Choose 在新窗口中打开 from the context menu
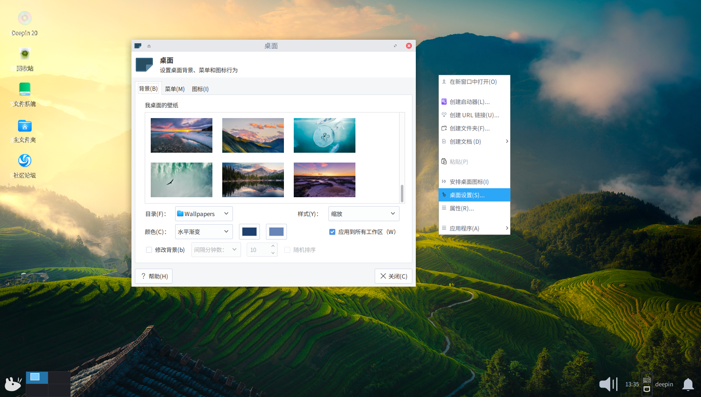Screen dimensions: 701x397 click(474, 82)
